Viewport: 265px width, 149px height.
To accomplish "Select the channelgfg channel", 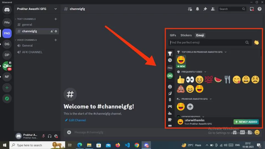I will (x=37, y=31).
